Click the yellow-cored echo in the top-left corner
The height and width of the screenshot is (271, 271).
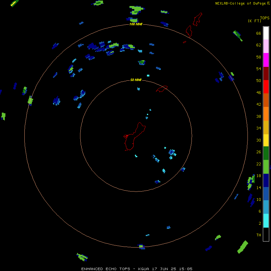coord(14,3)
